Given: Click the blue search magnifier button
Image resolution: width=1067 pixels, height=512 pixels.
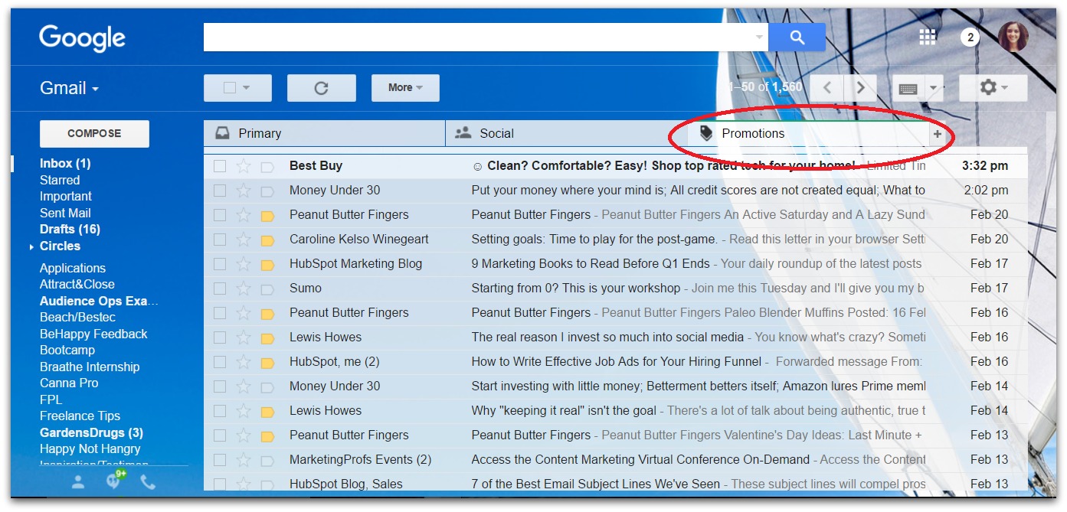Looking at the screenshot, I should 797,37.
